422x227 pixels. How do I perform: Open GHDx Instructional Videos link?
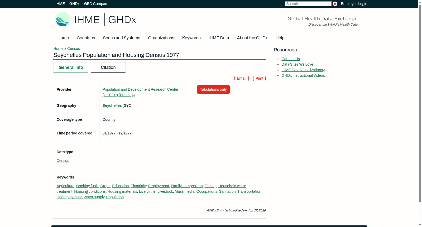303,75
